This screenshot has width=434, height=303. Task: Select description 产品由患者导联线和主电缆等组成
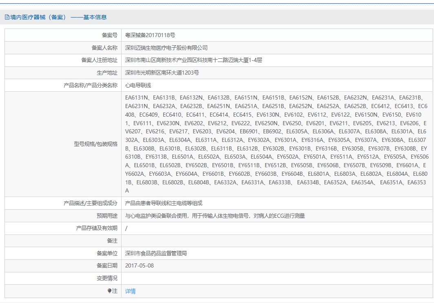pyautogui.click(x=164, y=203)
